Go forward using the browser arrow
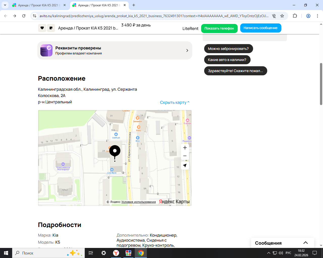The height and width of the screenshot is (258, 323). (x=15, y=16)
